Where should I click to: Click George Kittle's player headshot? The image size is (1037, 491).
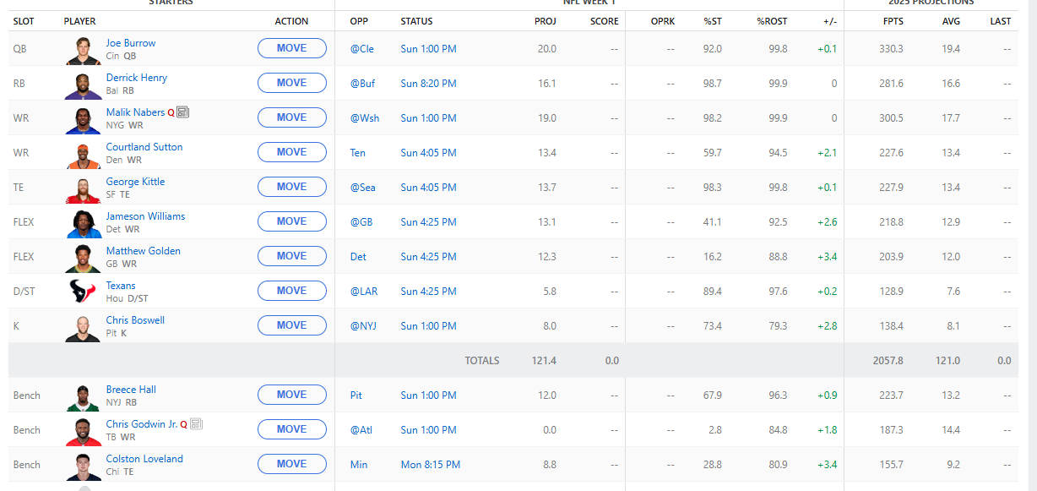coord(83,189)
